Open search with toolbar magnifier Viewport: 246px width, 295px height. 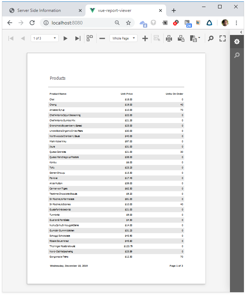point(211,38)
